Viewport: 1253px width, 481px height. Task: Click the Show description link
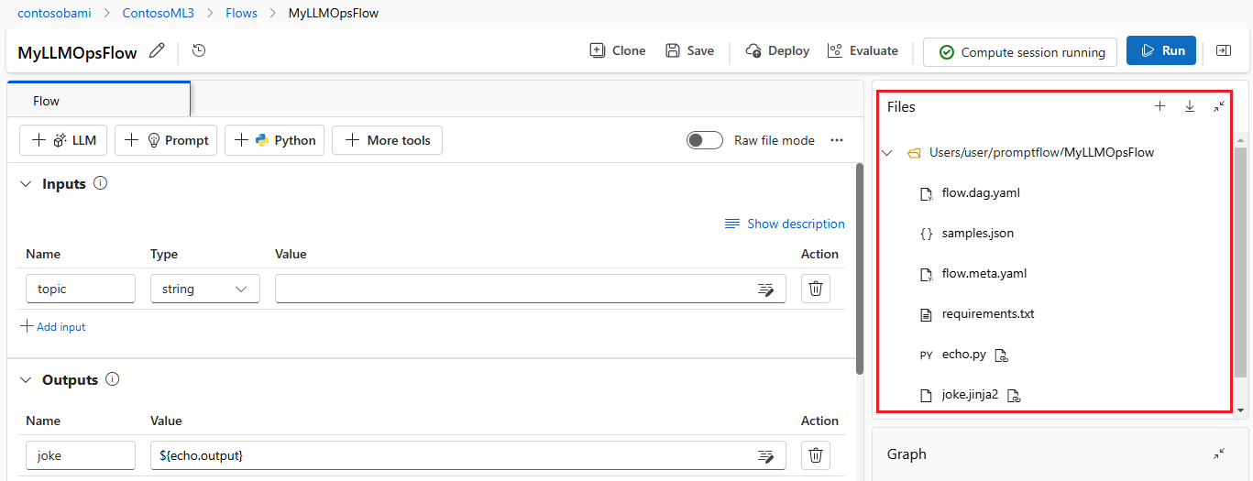tap(785, 224)
